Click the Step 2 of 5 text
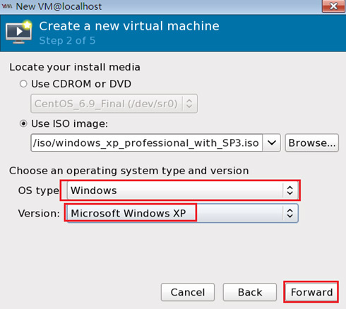346x309 pixels. [x=67, y=40]
